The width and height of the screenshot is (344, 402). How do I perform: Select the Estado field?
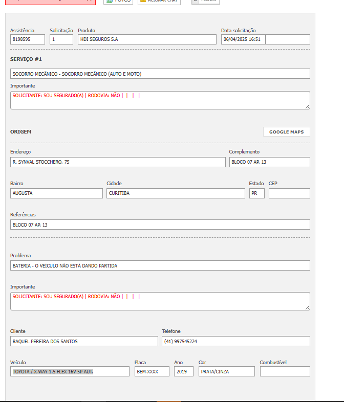(256, 193)
